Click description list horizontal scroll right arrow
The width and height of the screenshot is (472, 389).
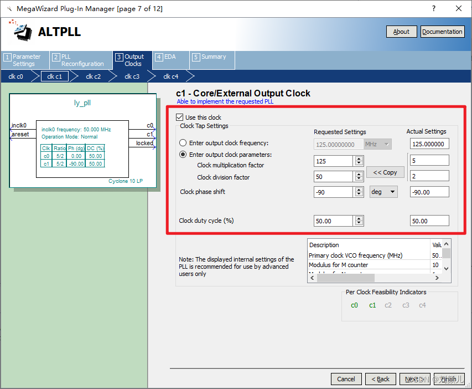[437, 278]
